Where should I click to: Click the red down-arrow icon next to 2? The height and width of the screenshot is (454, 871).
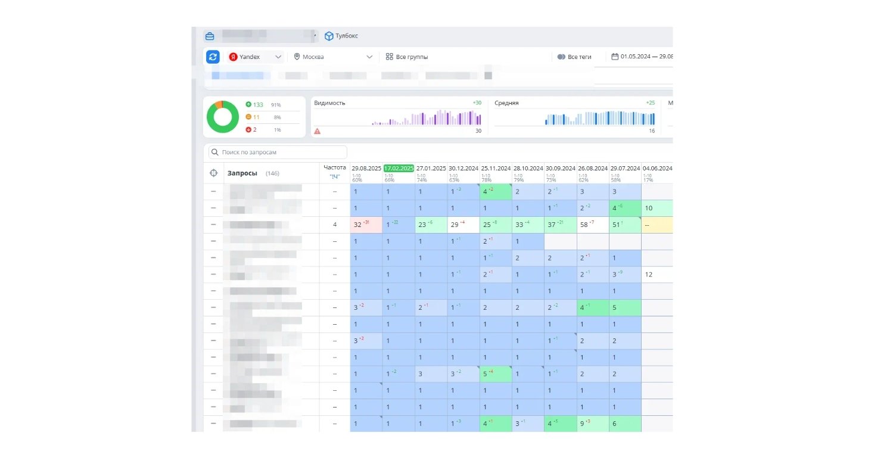[x=248, y=129]
